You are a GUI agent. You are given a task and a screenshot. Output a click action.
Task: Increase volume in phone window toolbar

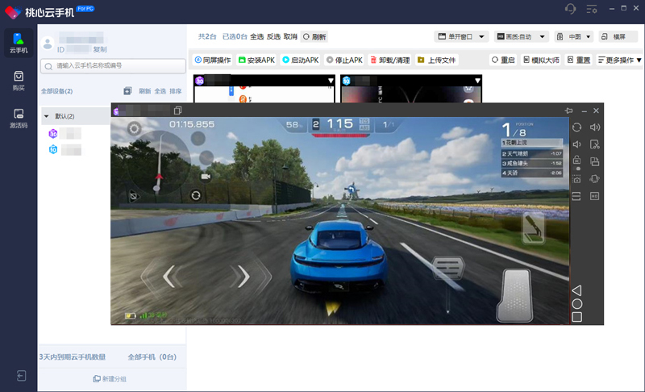595,127
